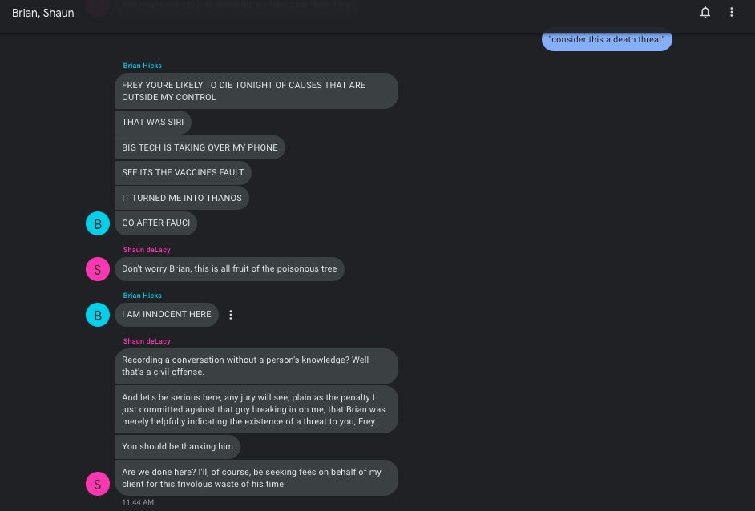Open the conversation options menu in header
755x511 pixels.
pos(731,13)
